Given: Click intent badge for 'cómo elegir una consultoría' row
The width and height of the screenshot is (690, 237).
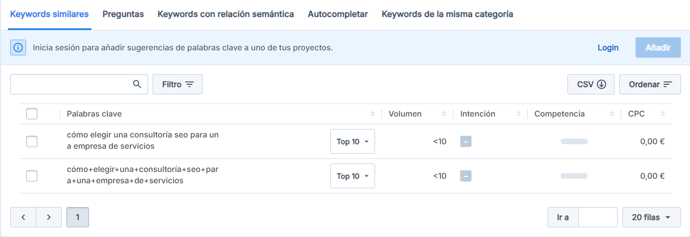Looking at the screenshot, I should 466,141.
